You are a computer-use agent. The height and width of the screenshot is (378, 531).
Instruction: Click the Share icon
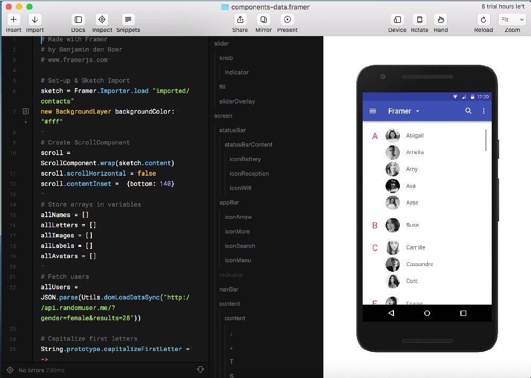[x=240, y=20]
